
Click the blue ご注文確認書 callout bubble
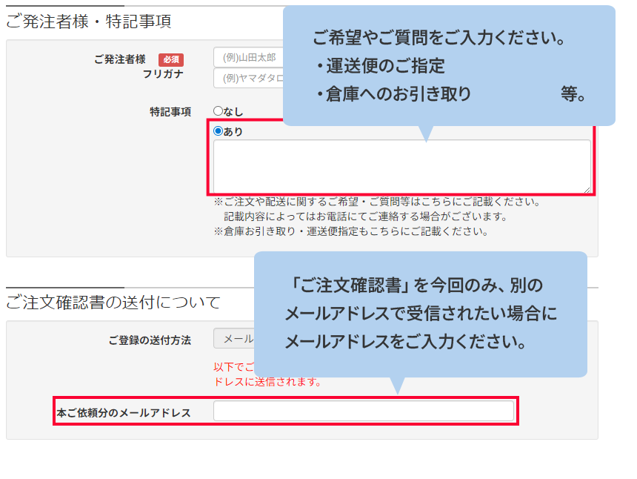[420, 314]
